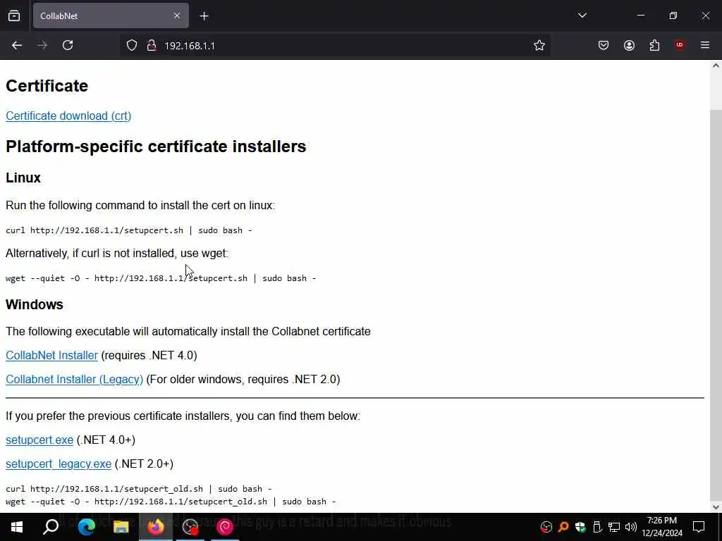The image size is (722, 541).
Task: Open the Firefox account icon
Action: click(629, 45)
